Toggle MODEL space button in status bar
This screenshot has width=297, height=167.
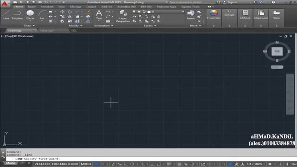point(86,164)
